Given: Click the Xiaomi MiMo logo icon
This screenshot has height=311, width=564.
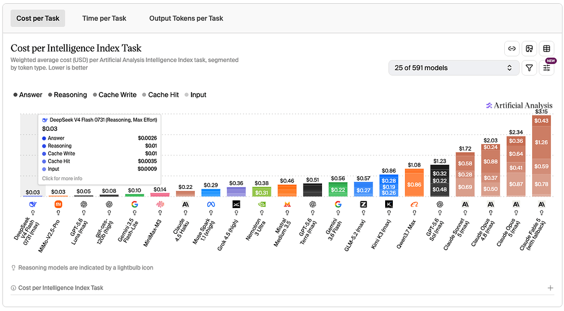Looking at the screenshot, I should coord(58,204).
